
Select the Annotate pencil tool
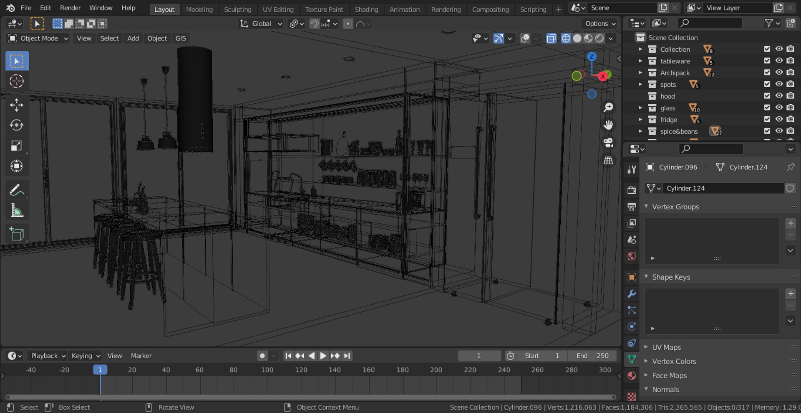click(x=17, y=190)
